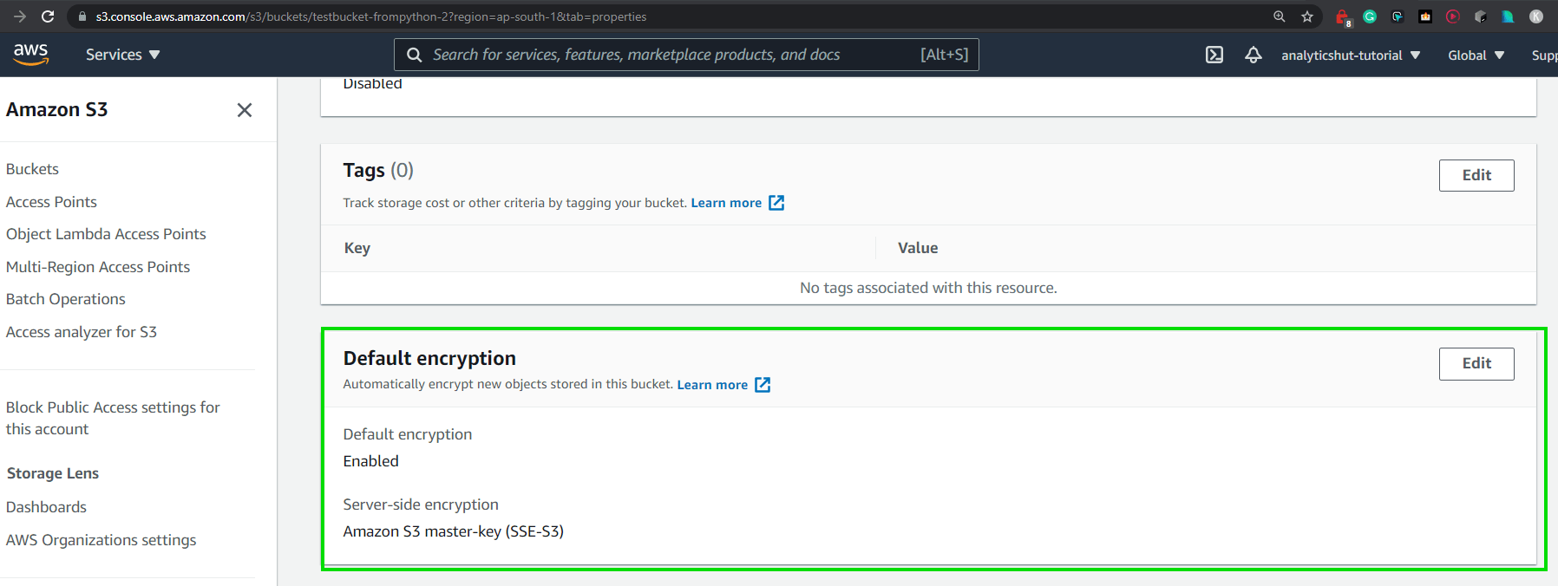Click 'Amazon S3 master-key (SSE-S3)' value
Image resolution: width=1558 pixels, height=586 pixels.
point(454,531)
